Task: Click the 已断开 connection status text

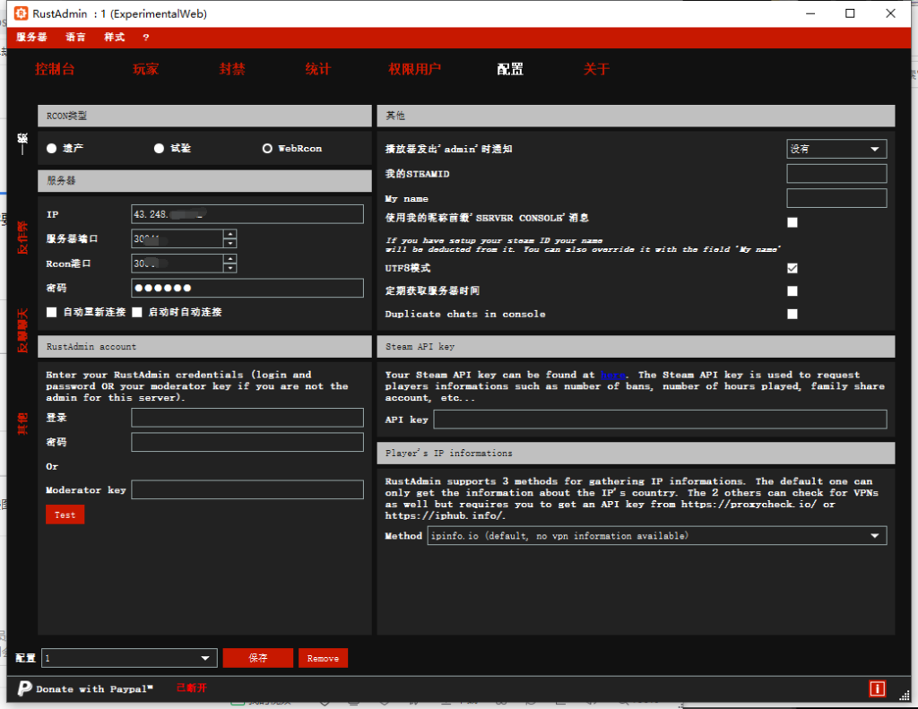Action: tap(192, 687)
